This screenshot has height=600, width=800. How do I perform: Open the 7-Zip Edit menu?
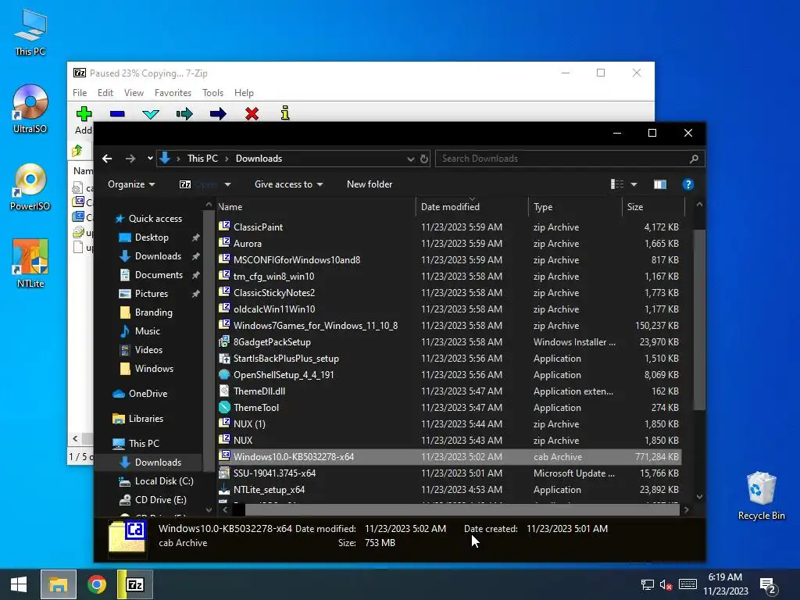(105, 93)
